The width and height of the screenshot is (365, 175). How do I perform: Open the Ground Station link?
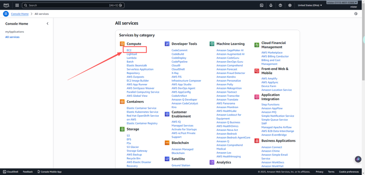coord(181,165)
